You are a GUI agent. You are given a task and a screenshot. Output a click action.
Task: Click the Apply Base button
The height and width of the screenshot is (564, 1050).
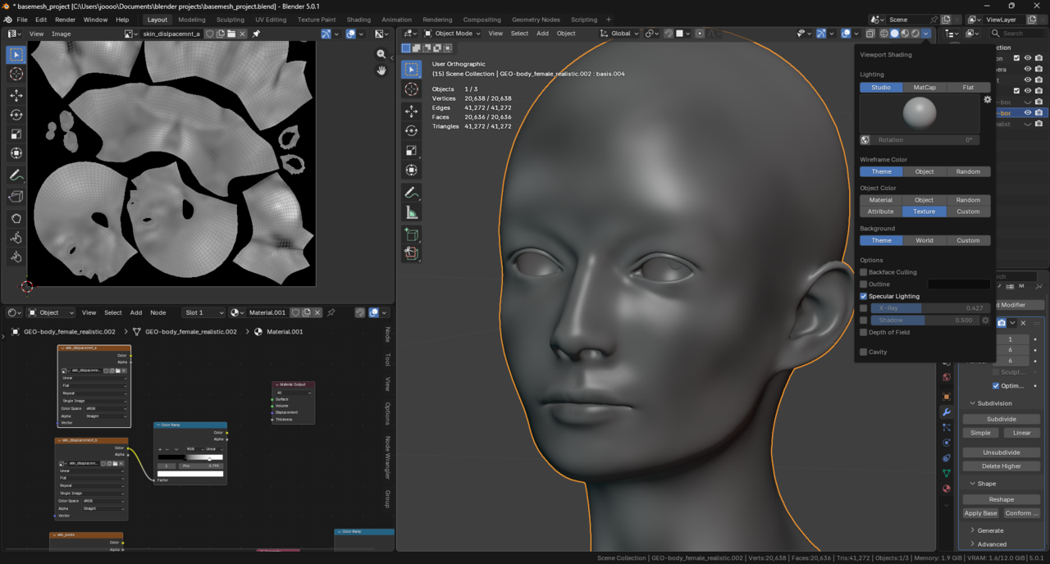[980, 513]
